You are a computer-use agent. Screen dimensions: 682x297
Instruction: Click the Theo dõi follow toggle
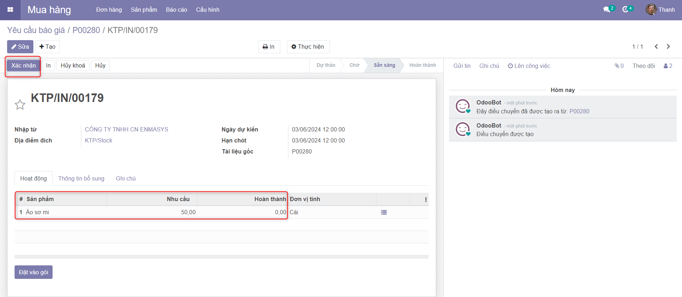tap(643, 66)
